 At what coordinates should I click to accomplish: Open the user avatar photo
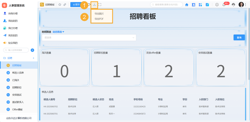tap(241, 5)
